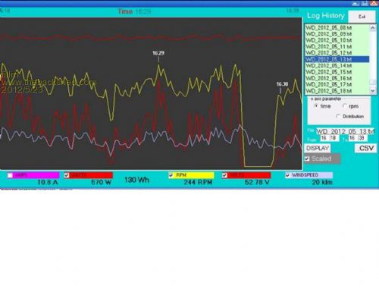
Task: Click the File name input field
Action: [345, 131]
